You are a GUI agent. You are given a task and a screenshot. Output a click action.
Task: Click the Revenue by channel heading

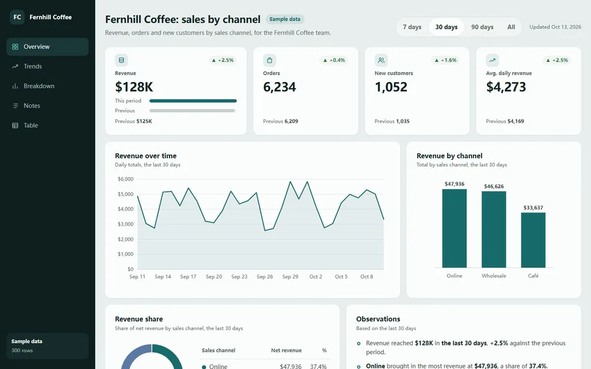pyautogui.click(x=449, y=156)
